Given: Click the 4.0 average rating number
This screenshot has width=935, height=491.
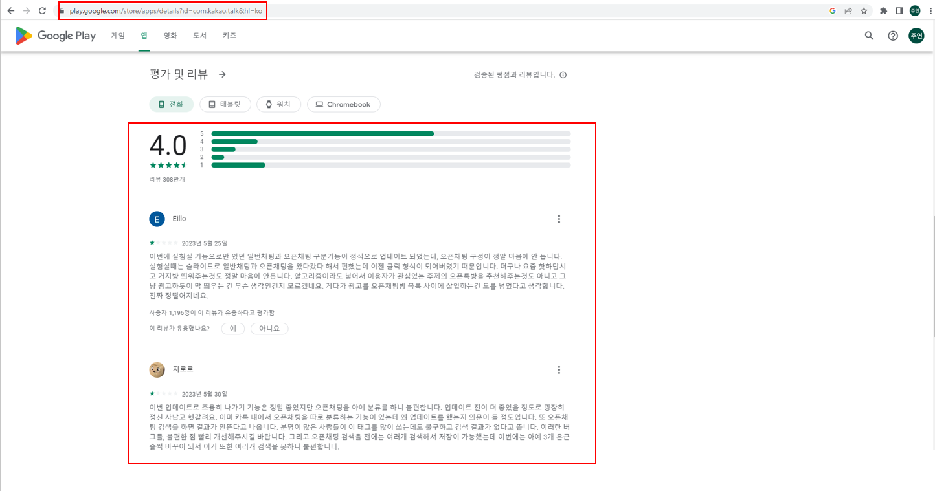Looking at the screenshot, I should point(168,146).
